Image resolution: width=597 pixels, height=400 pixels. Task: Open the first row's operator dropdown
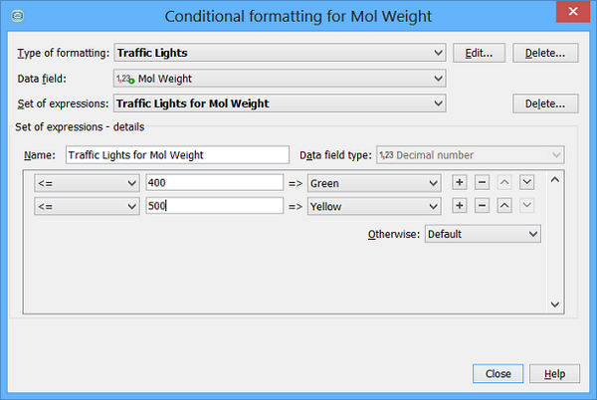[87, 183]
